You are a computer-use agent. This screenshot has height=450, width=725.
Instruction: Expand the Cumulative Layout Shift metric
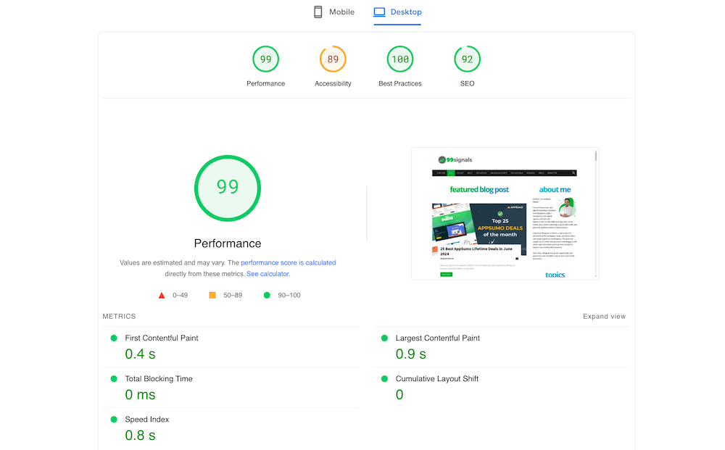[436, 379]
